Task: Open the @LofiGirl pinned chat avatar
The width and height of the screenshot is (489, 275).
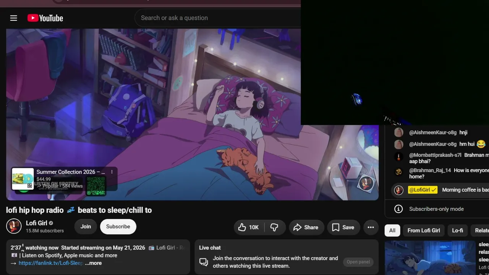Action: [x=398, y=190]
